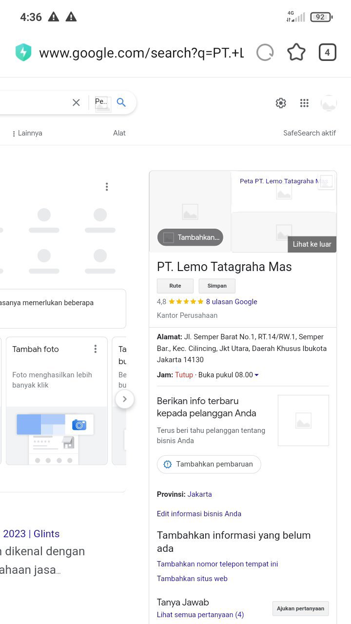Open the Google apps grid
The height and width of the screenshot is (624, 351).
coord(305,103)
